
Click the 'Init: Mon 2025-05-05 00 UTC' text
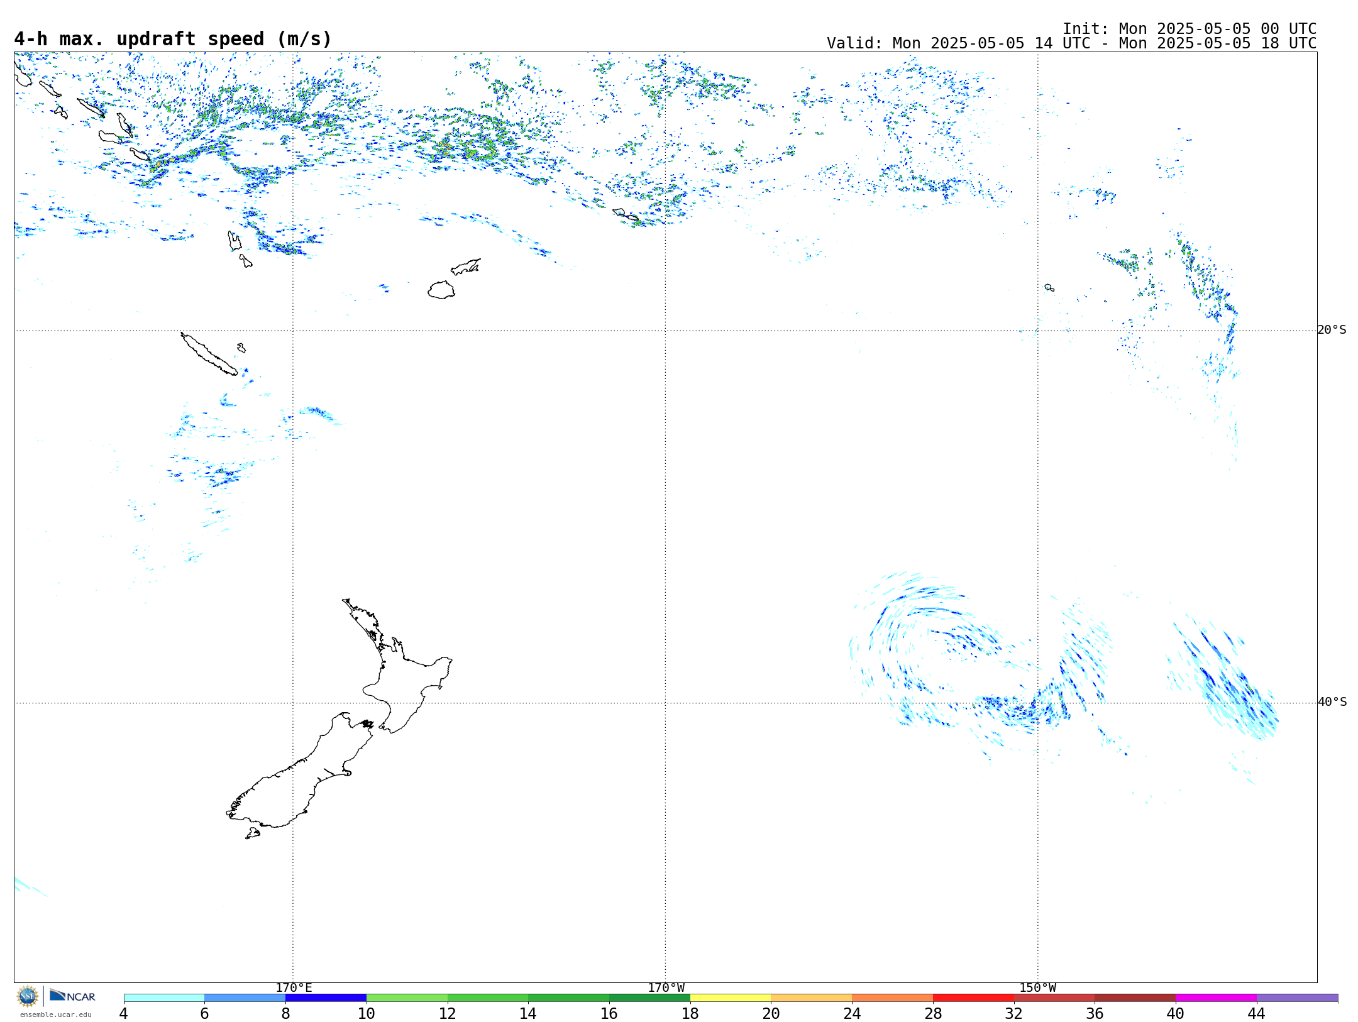[x=1190, y=29]
